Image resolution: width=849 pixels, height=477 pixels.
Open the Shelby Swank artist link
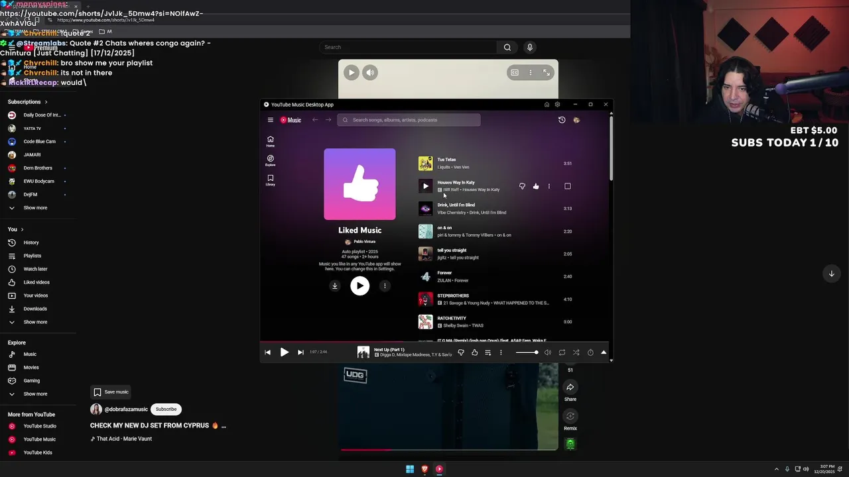[x=456, y=326]
